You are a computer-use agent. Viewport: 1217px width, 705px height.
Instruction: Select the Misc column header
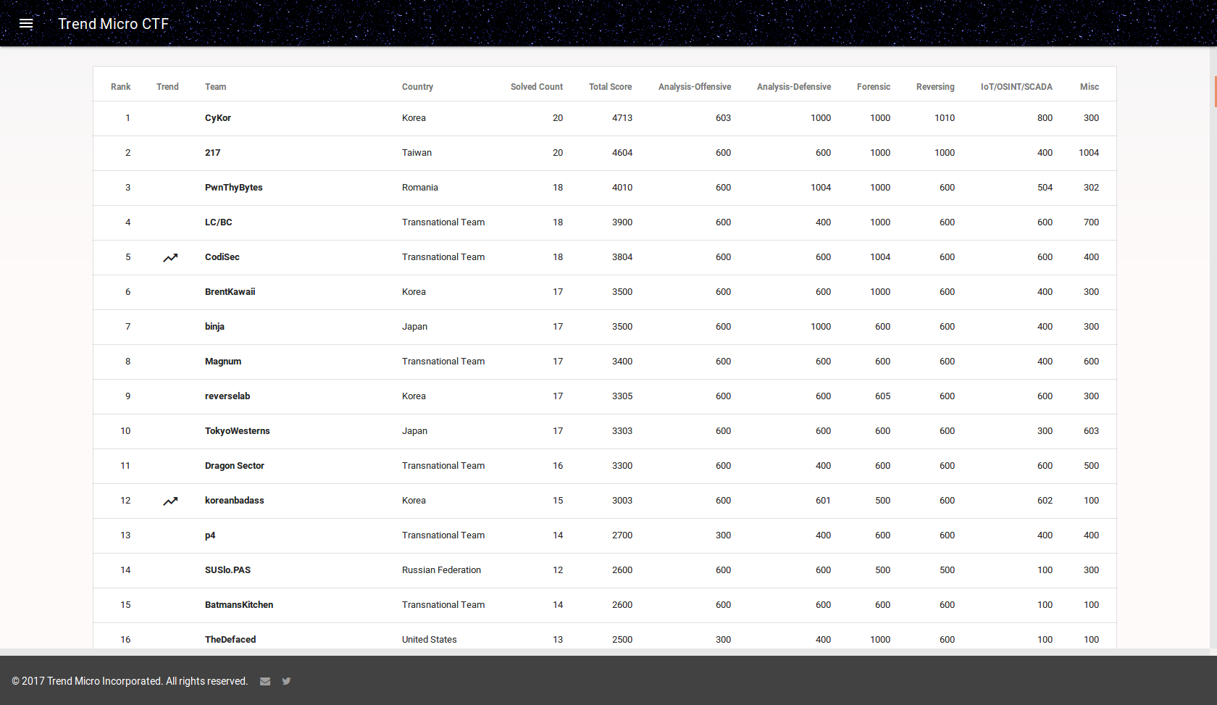[1089, 87]
